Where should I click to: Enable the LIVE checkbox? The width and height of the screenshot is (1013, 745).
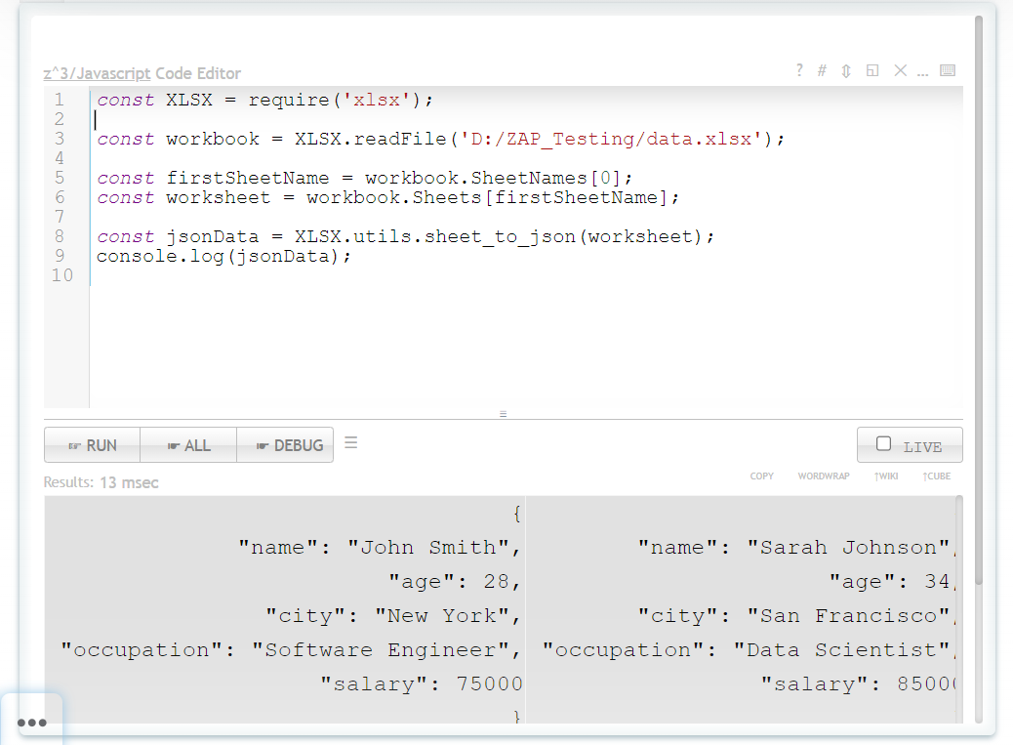coord(884,444)
